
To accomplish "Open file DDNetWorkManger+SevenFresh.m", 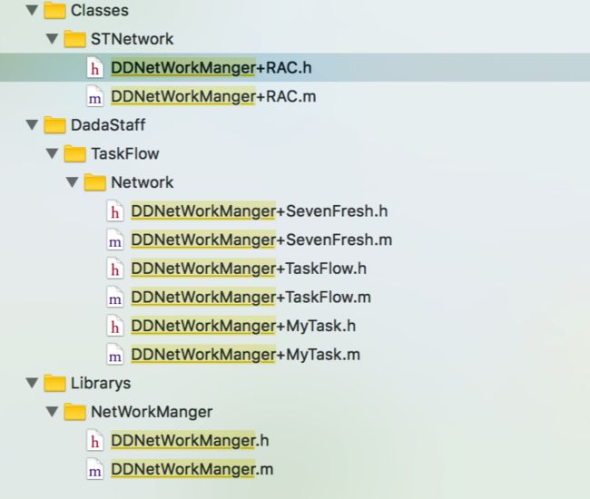I will tap(261, 240).
